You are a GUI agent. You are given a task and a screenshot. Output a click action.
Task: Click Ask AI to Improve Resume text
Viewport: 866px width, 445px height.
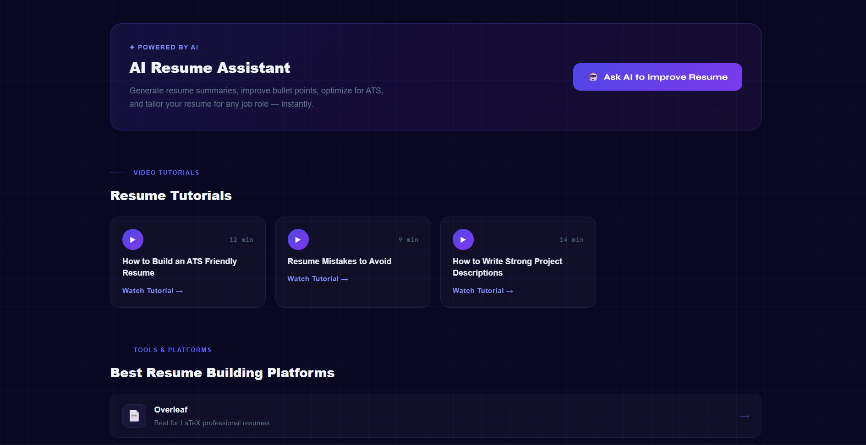(665, 77)
